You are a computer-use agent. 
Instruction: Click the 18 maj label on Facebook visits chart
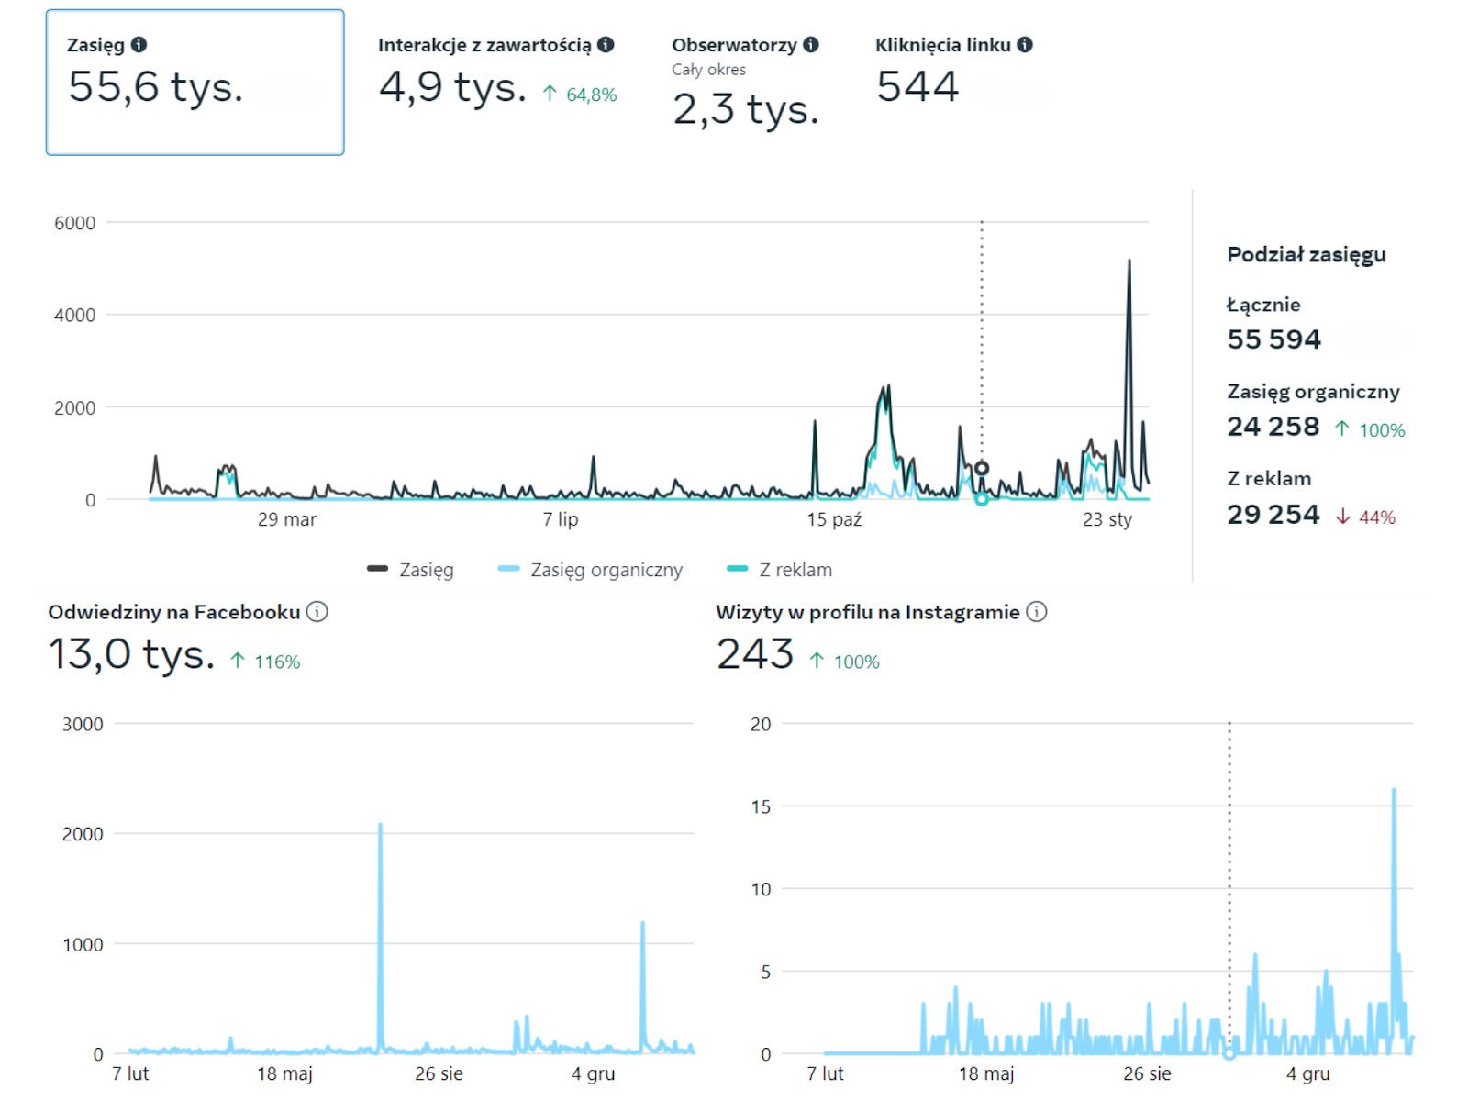284,1073
